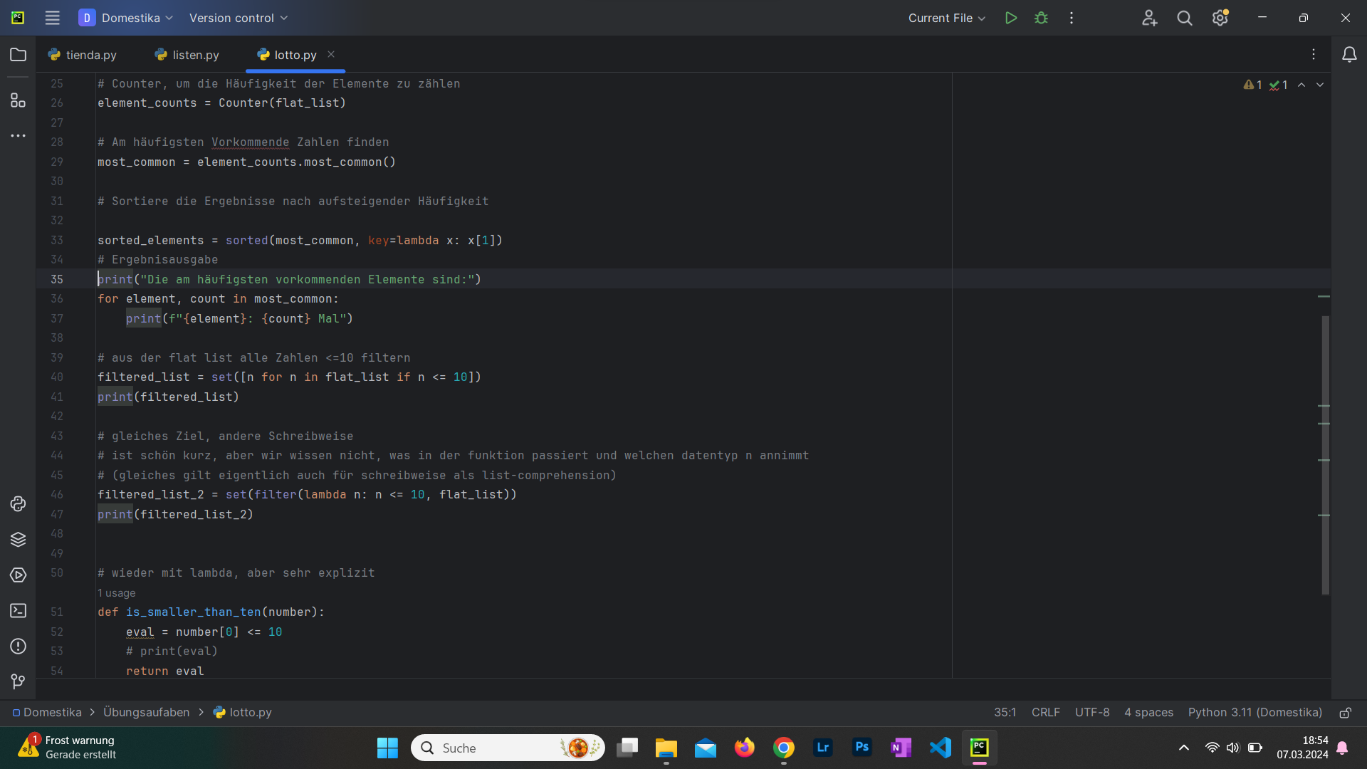The width and height of the screenshot is (1367, 769).
Task: Open the Windows Start menu
Action: (387, 748)
